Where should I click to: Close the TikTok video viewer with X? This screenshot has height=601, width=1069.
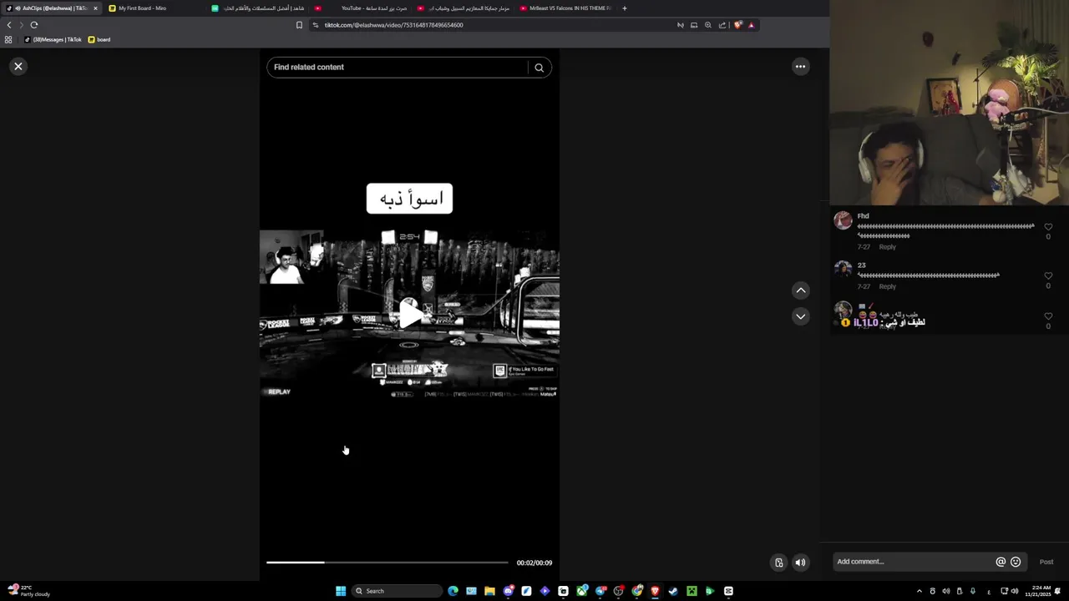[18, 66]
